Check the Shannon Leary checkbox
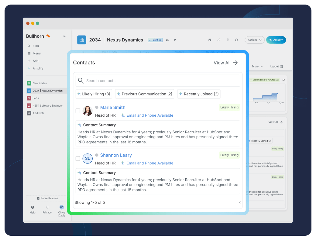The height and width of the screenshot is (240, 316). coord(78,159)
